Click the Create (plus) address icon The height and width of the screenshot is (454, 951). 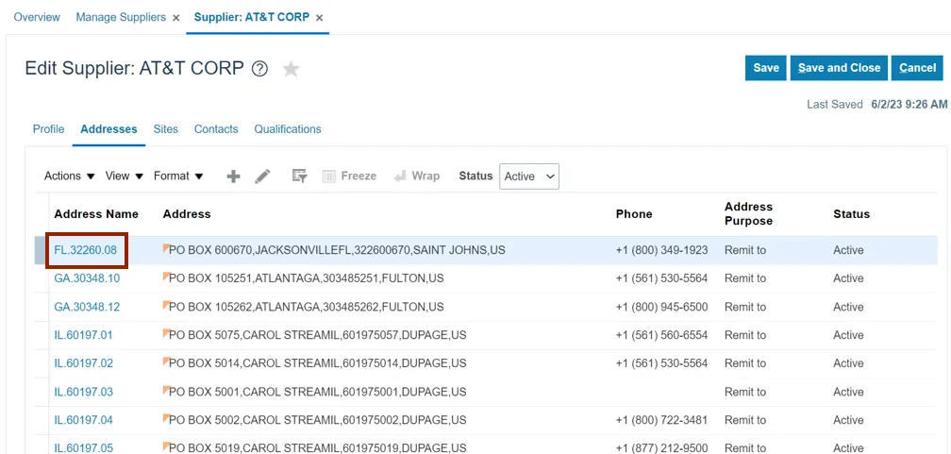point(233,177)
